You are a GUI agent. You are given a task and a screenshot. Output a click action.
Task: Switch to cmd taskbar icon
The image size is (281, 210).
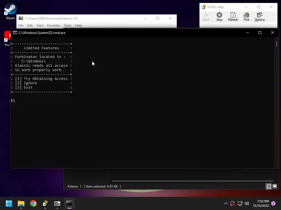pyautogui.click(x=69, y=203)
